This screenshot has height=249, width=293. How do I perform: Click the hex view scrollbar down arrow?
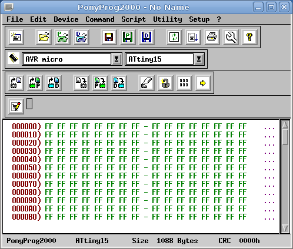tap(285, 228)
